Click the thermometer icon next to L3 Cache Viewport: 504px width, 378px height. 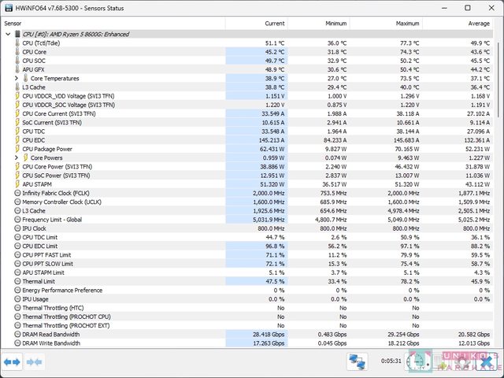click(x=17, y=87)
